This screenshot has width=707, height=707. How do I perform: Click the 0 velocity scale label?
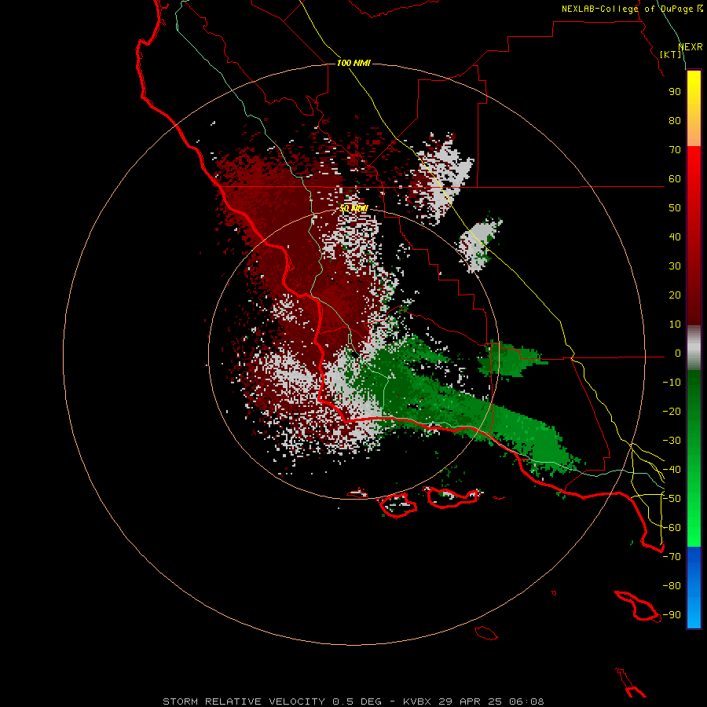[x=678, y=353]
